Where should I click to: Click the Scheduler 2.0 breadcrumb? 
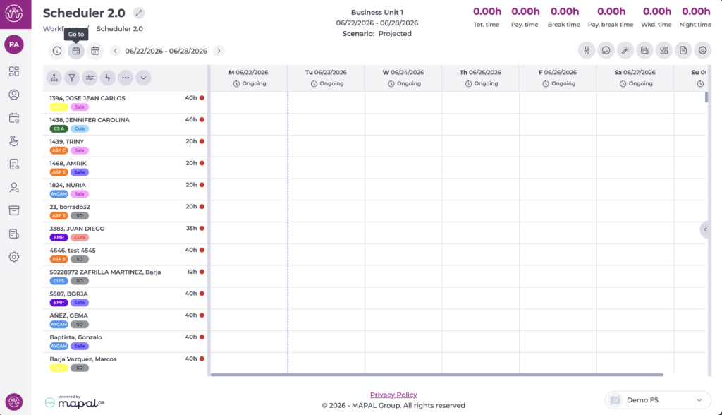(119, 29)
